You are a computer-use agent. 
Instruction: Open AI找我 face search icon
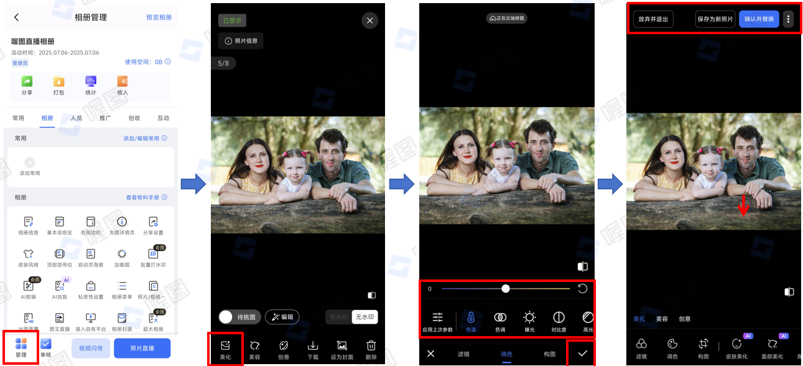coord(60,286)
